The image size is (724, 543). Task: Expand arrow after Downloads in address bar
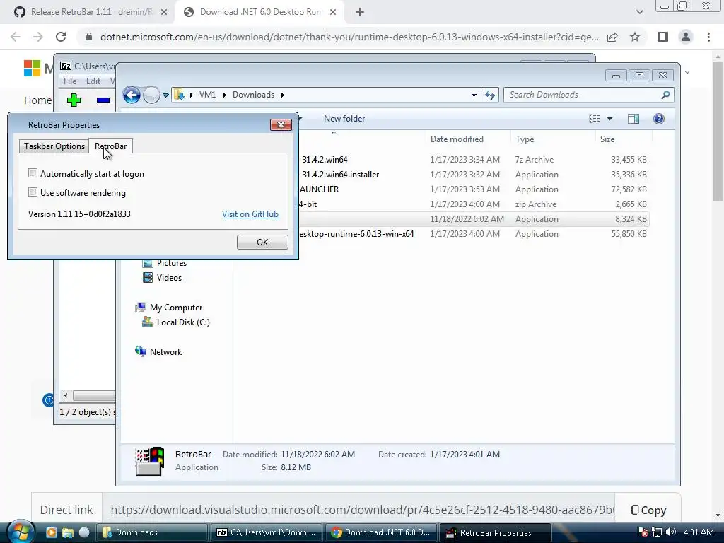283,95
